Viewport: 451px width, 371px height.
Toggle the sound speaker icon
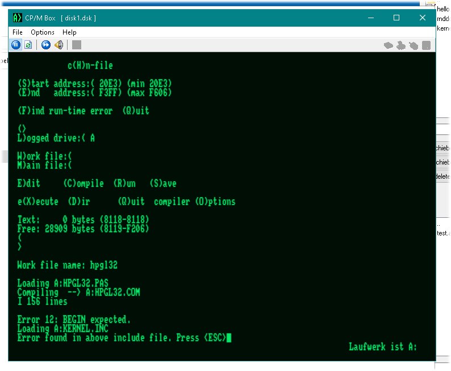[x=59, y=45]
